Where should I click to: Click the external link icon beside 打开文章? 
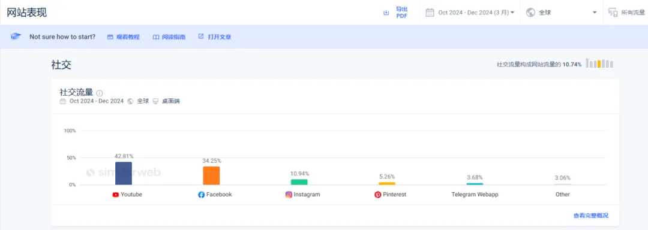pyautogui.click(x=201, y=37)
